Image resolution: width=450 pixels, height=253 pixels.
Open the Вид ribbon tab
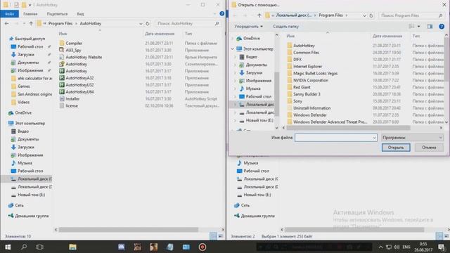click(80, 14)
